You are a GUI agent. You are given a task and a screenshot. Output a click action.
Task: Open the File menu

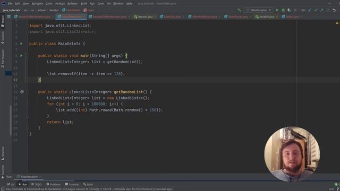(x=10, y=4)
